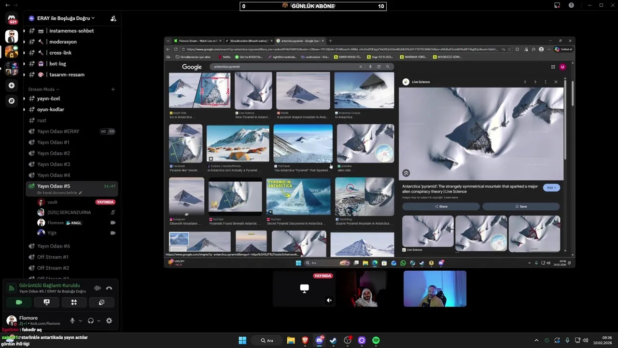
Task: Open headphone output options dropdown arrow
Action: point(98,320)
